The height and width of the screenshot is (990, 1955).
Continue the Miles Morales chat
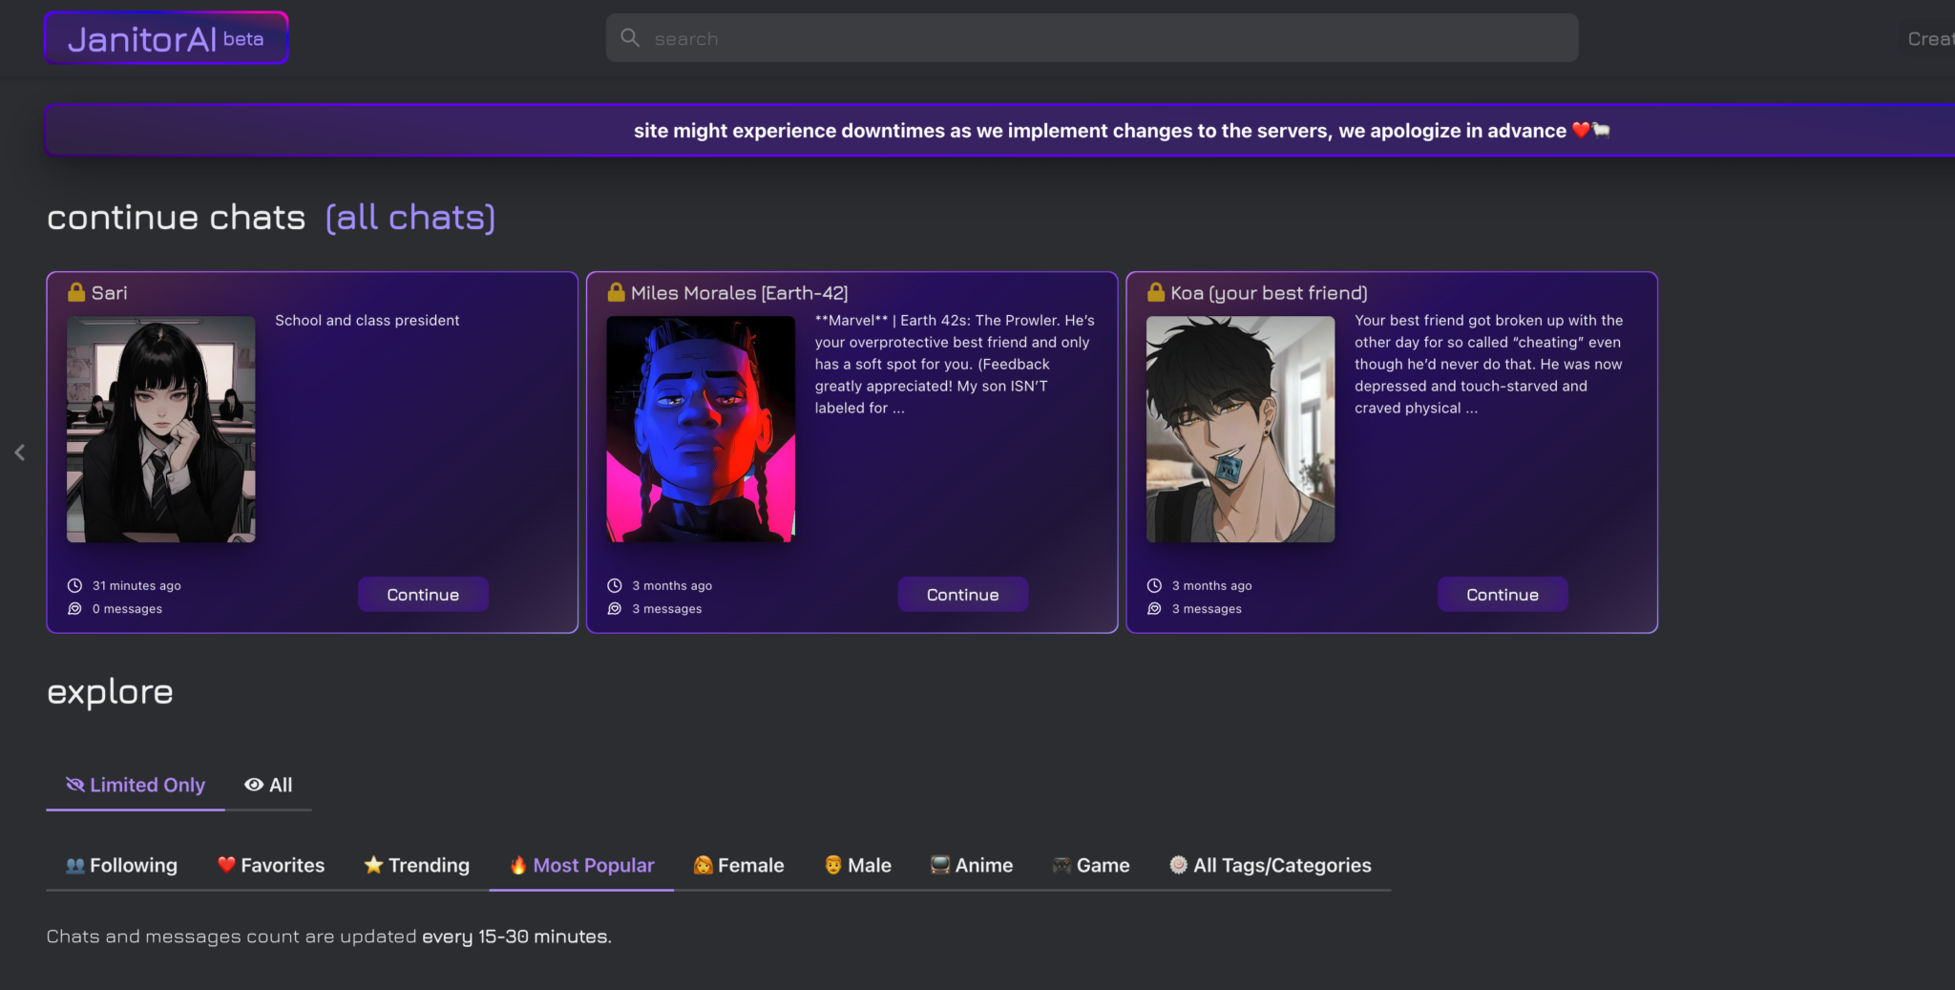[x=962, y=595]
